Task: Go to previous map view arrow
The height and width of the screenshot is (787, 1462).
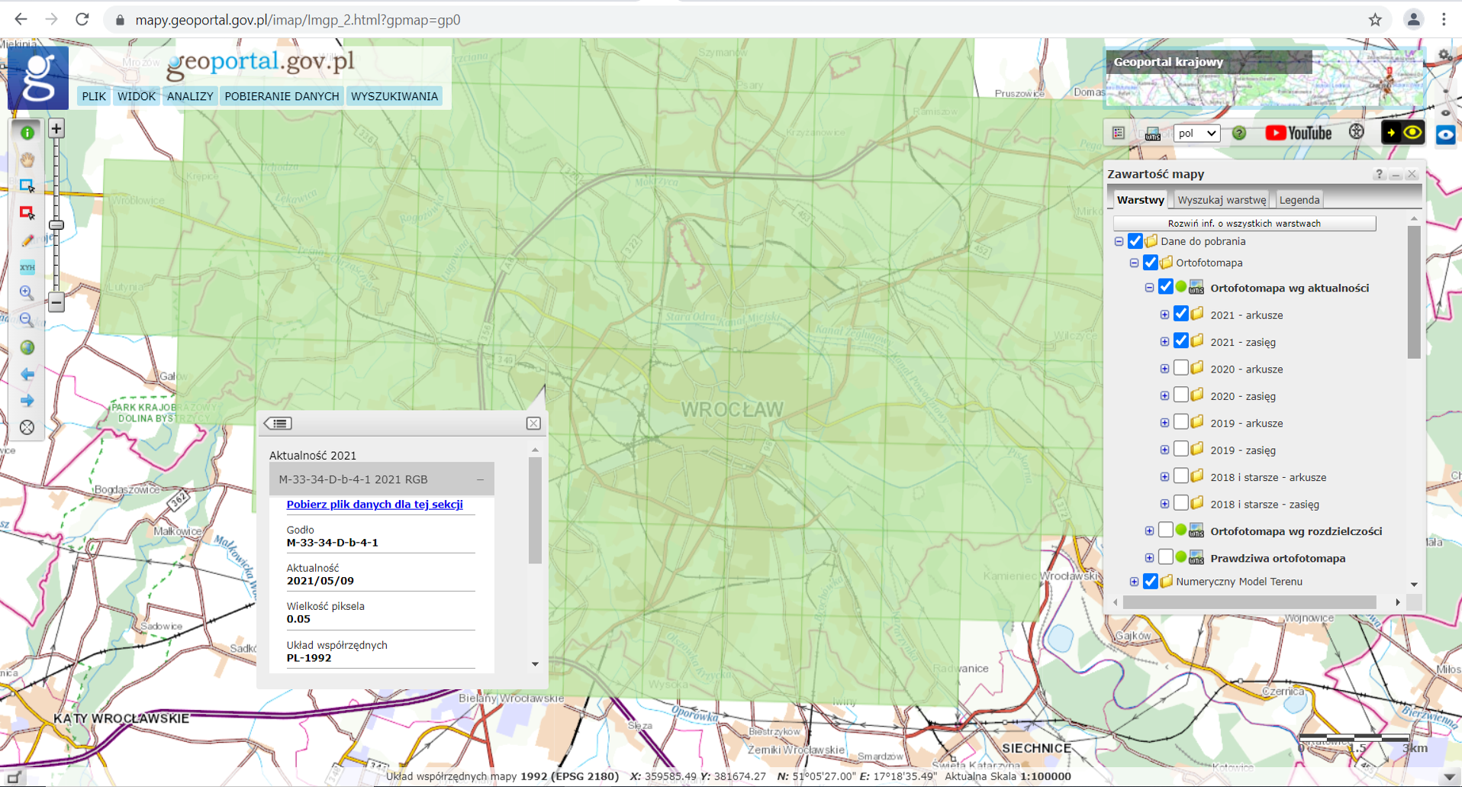Action: click(x=27, y=374)
